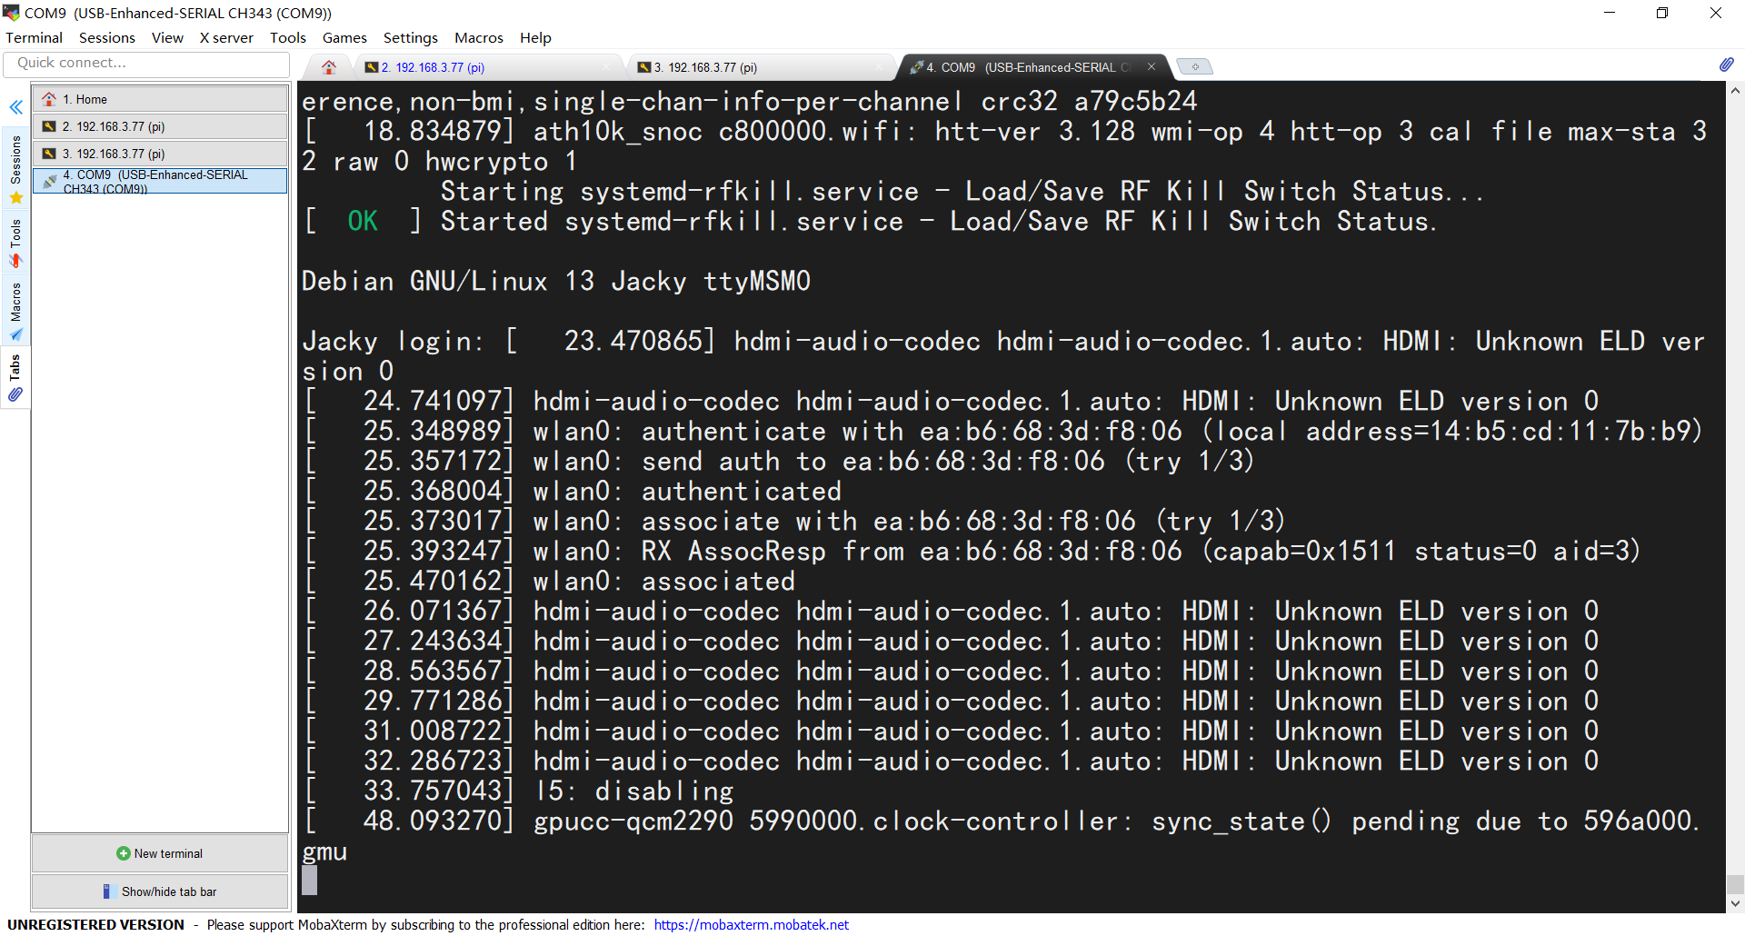Click the Home house icon in sidebar list

coord(49,99)
